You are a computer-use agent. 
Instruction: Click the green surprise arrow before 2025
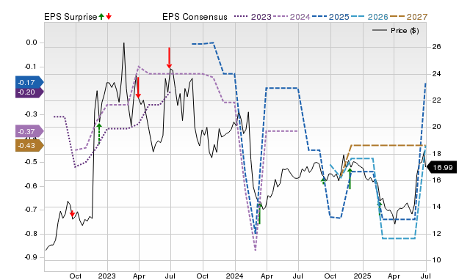[x=350, y=179]
